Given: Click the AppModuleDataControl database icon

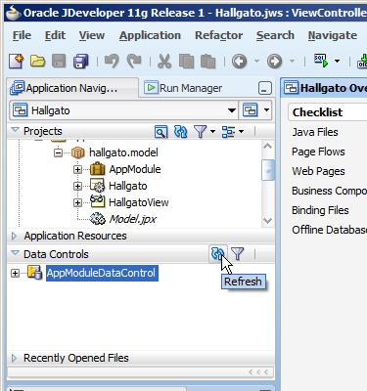Looking at the screenshot, I should click(34, 273).
